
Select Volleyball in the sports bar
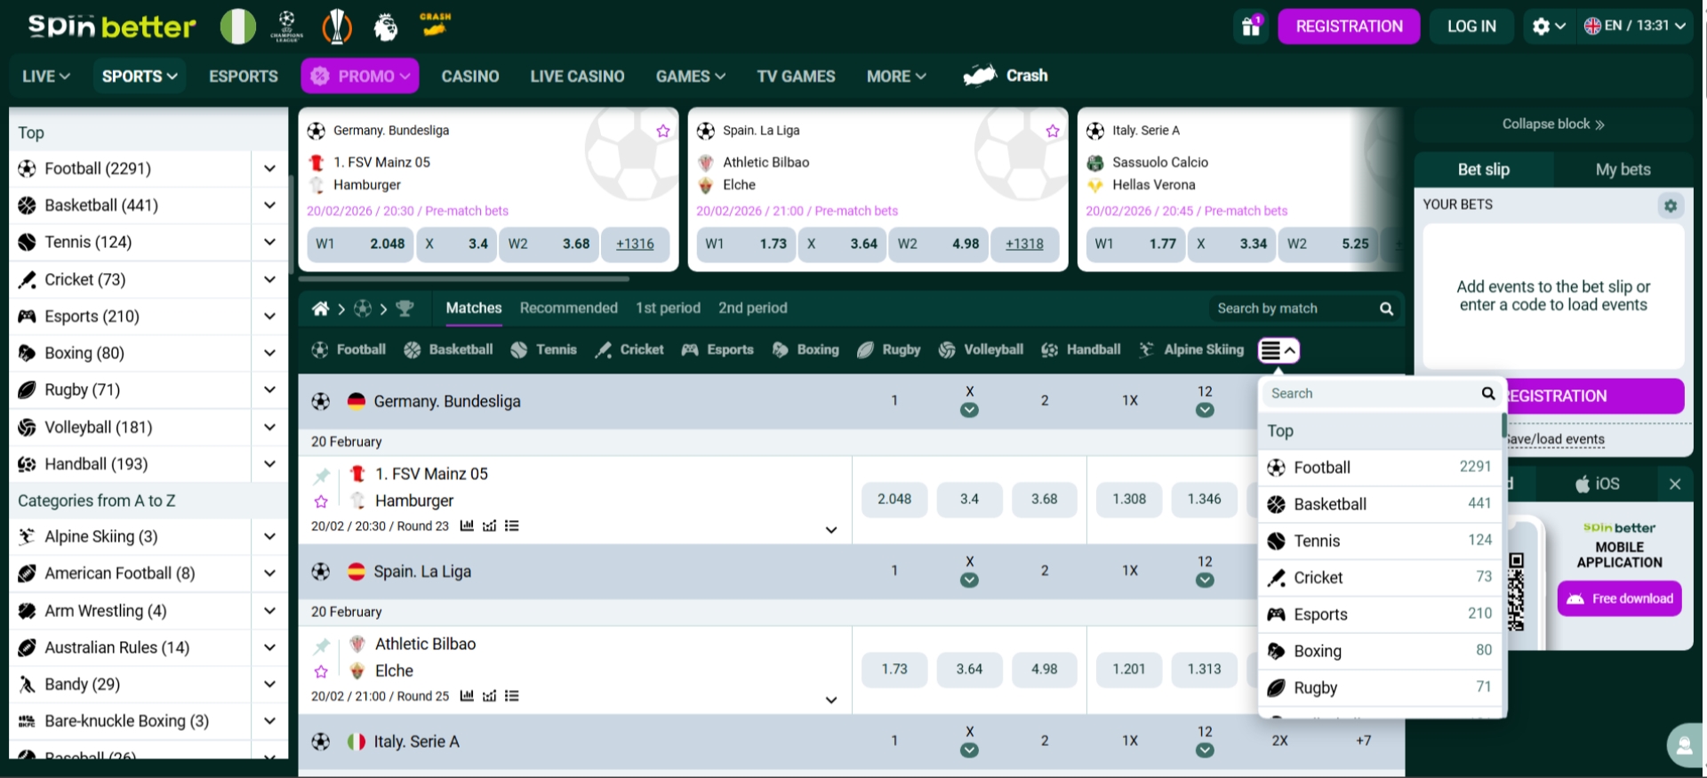coord(981,349)
